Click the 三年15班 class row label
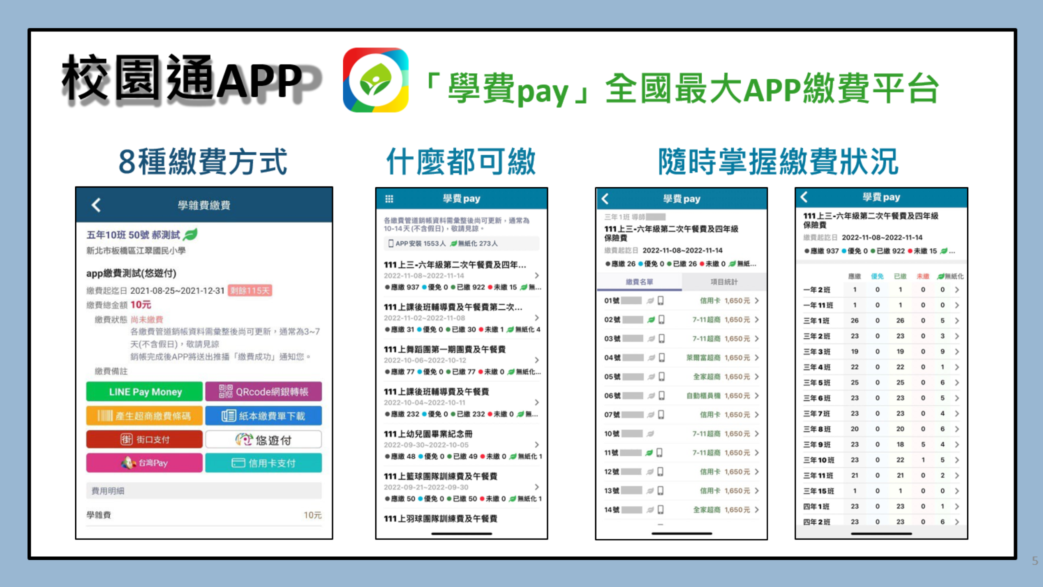1043x587 pixels. [819, 491]
